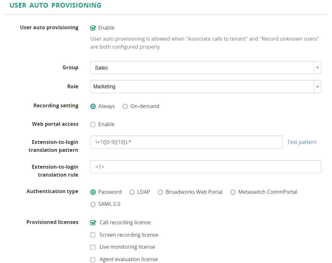Click the Authentication type label

pyautogui.click(x=52, y=192)
